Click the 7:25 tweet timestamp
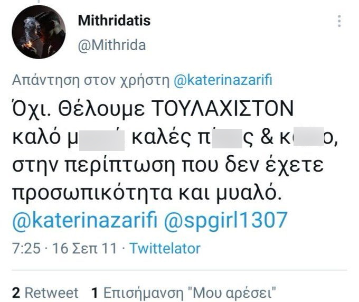The image size is (359, 302). [x=26, y=249]
